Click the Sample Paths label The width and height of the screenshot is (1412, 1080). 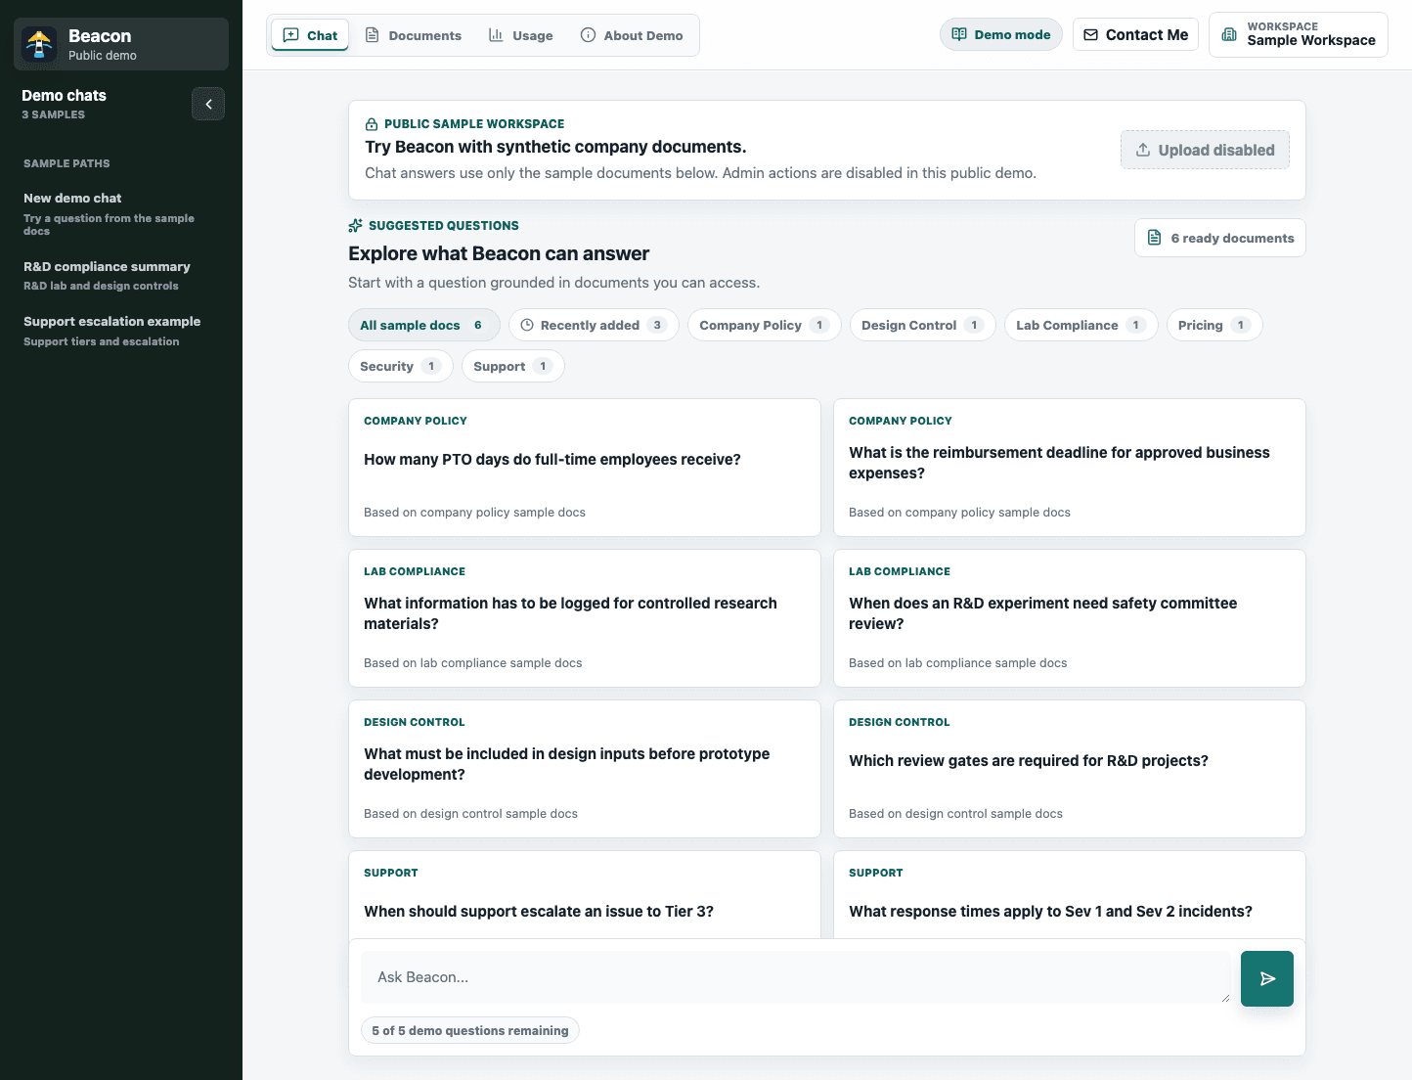pos(66,163)
